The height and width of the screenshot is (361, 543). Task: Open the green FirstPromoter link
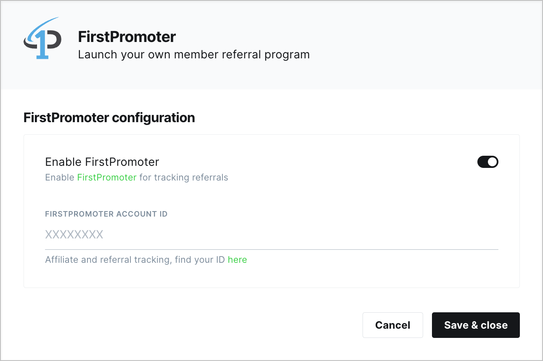click(107, 178)
